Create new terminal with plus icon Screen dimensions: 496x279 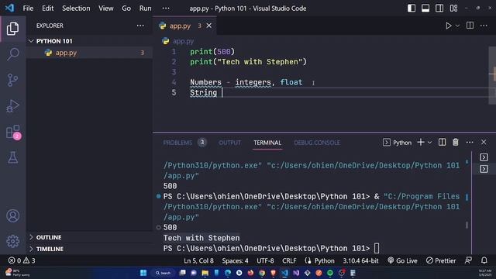(x=421, y=143)
